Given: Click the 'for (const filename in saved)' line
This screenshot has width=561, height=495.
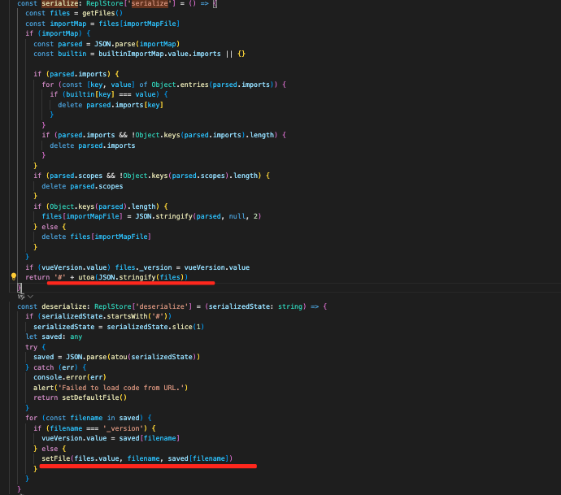Looking at the screenshot, I should [89, 418].
